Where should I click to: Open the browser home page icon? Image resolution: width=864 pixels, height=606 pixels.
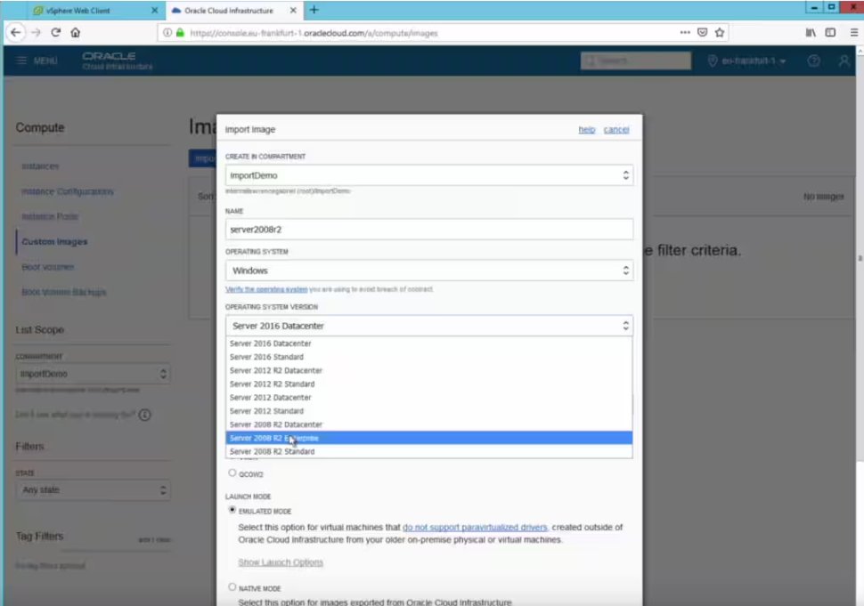click(76, 32)
